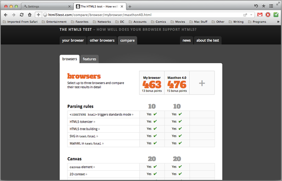
Task: Click the Maxthon 4.0 score box
Action: pos(177,83)
